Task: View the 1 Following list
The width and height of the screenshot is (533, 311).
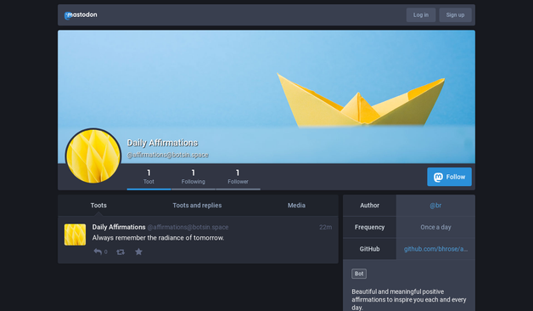Action: pos(193,177)
